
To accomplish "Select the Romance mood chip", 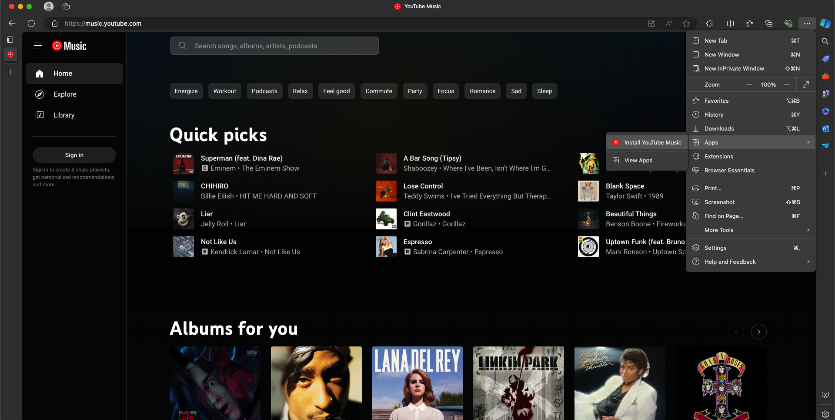I will tap(483, 91).
